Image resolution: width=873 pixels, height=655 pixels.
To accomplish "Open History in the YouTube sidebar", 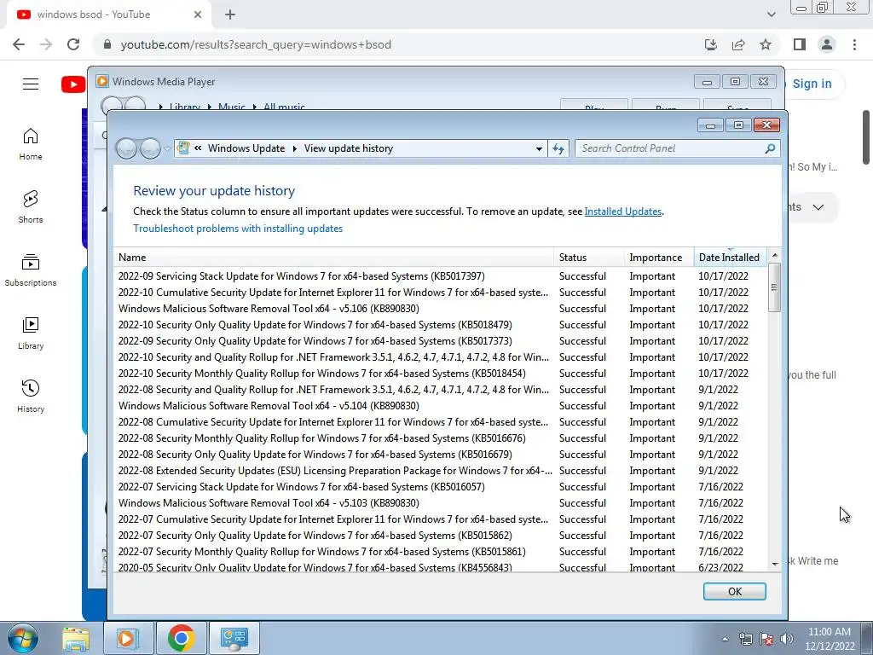I will (x=31, y=396).
